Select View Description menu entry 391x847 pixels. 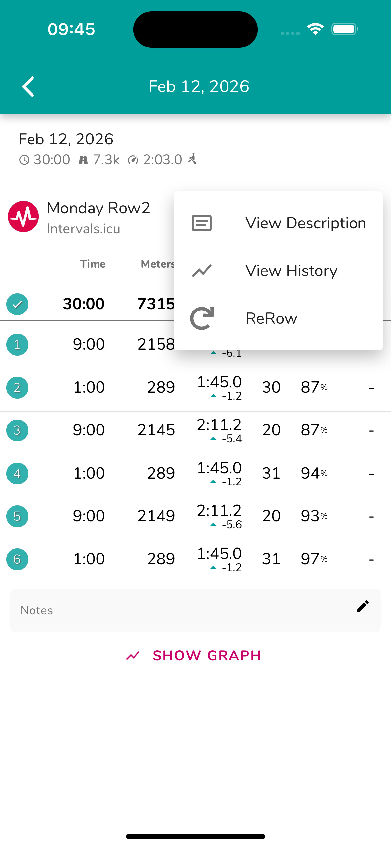[305, 223]
